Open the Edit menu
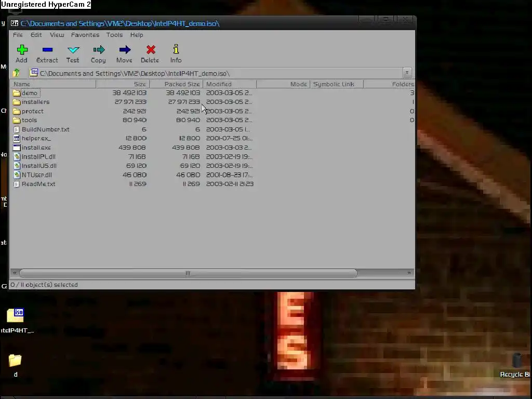This screenshot has width=532, height=399. tap(36, 35)
